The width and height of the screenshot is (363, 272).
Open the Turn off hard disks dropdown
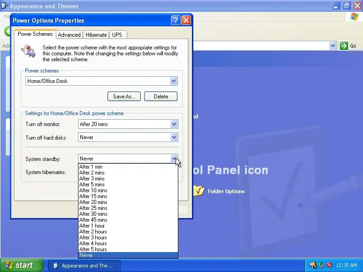click(x=174, y=137)
